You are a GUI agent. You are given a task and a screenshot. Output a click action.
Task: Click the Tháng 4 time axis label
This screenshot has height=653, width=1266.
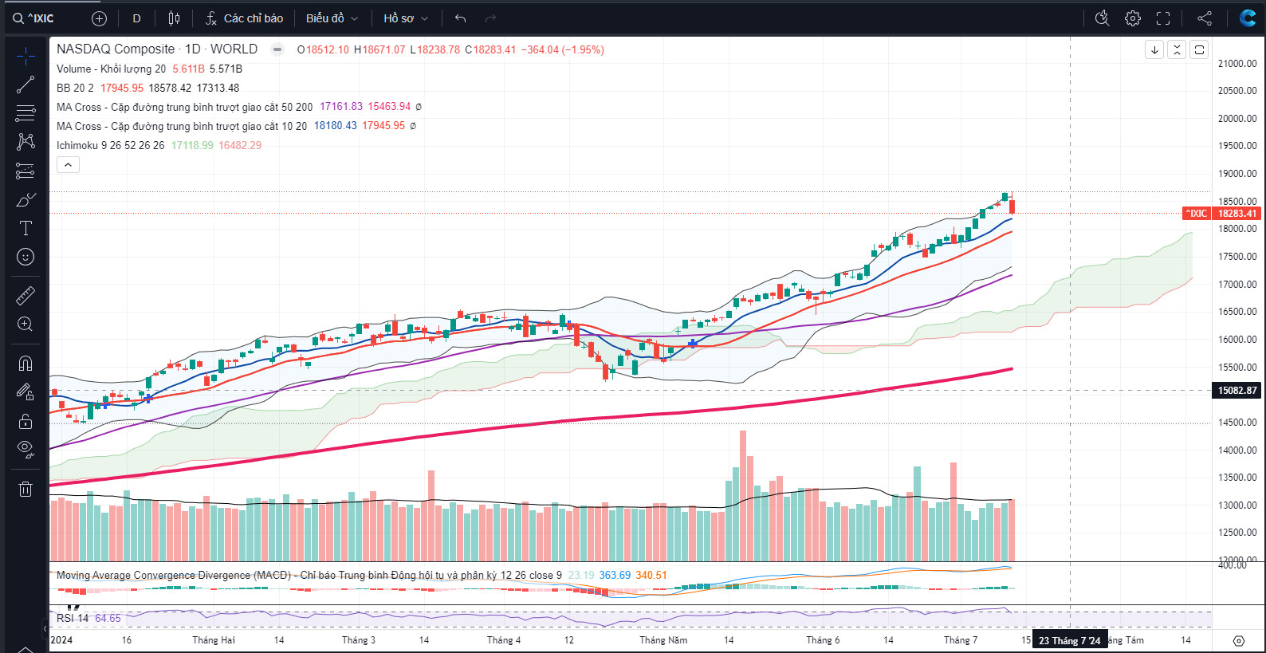pos(504,640)
